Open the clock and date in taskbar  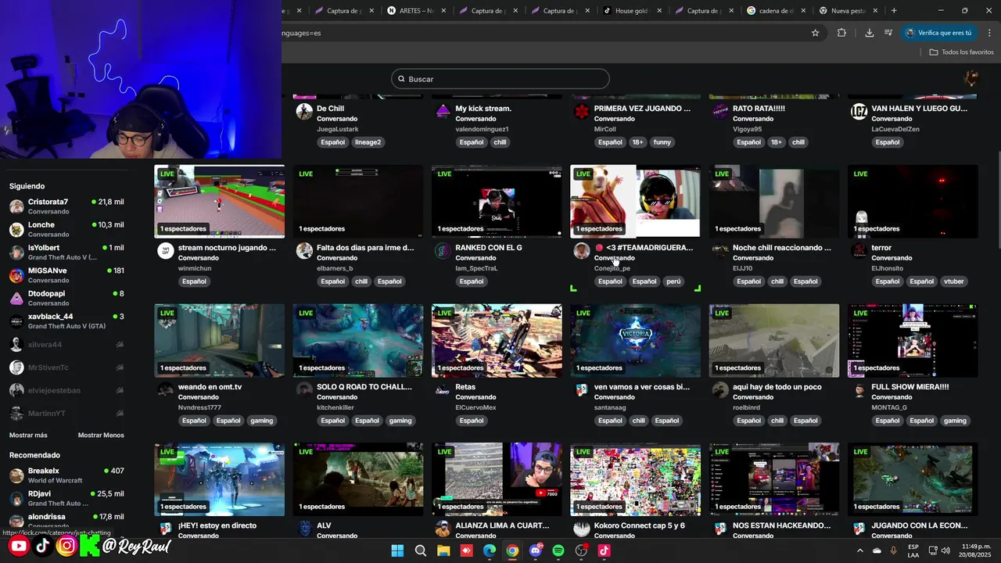point(976,550)
